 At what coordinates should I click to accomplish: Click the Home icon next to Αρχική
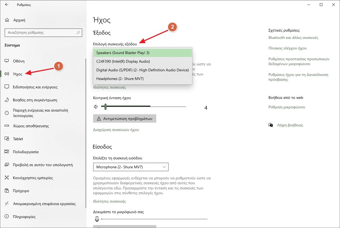[x=7, y=20]
